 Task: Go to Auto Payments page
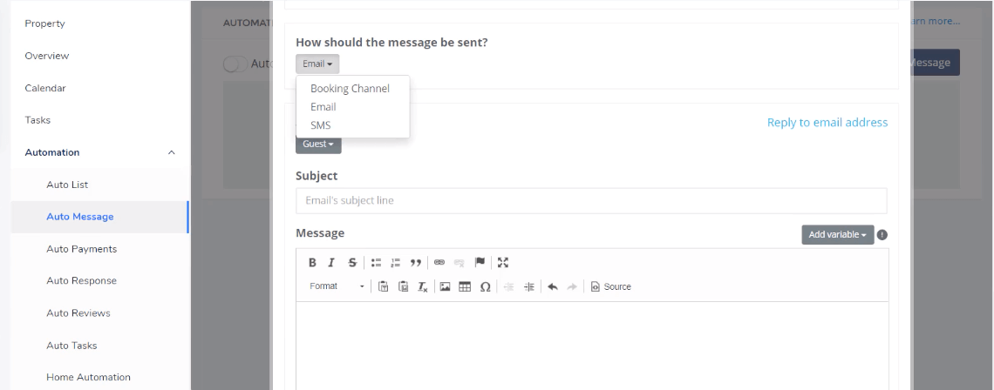point(82,249)
